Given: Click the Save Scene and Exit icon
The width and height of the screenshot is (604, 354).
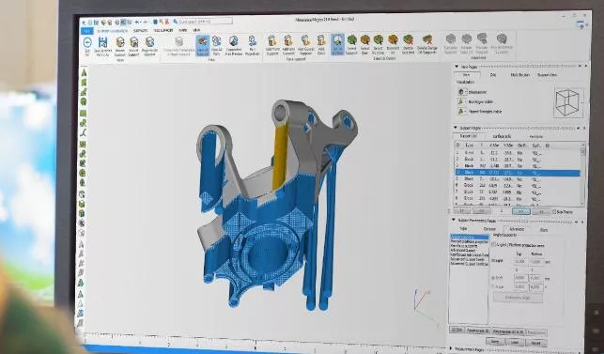Looking at the screenshot, I should pos(102,47).
